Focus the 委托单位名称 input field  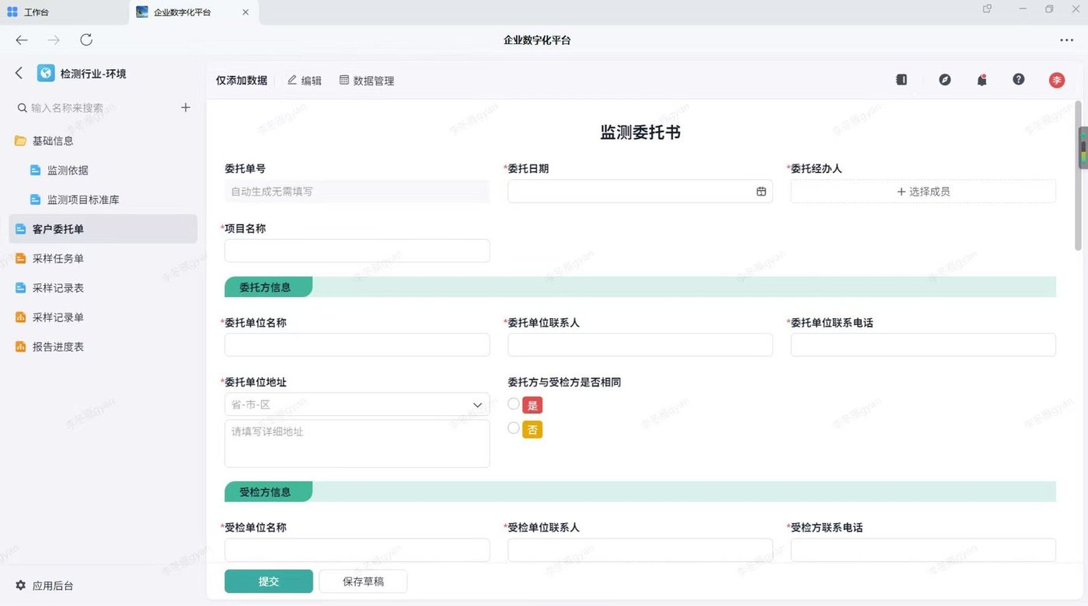point(357,345)
